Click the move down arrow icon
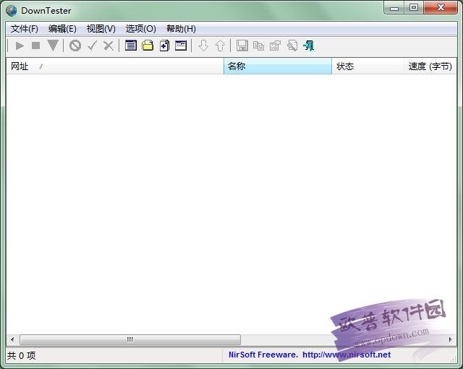Screen dimensions: 463x369 tap(203, 45)
